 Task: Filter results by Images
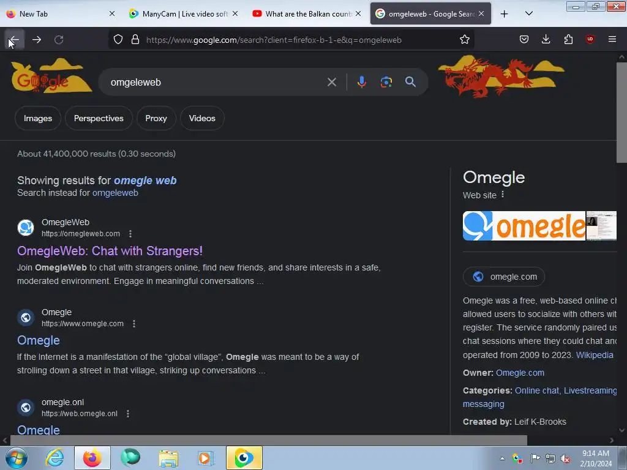click(x=38, y=118)
